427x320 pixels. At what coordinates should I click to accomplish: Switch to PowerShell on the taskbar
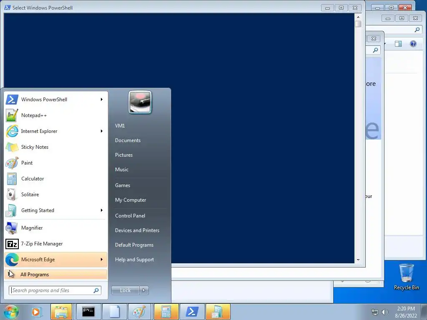point(192,312)
